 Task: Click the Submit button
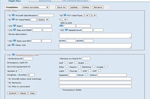point(13,93)
